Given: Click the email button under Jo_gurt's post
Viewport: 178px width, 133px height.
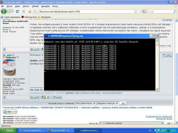Looking at the screenshot, I should pyautogui.click(x=57, y=97).
